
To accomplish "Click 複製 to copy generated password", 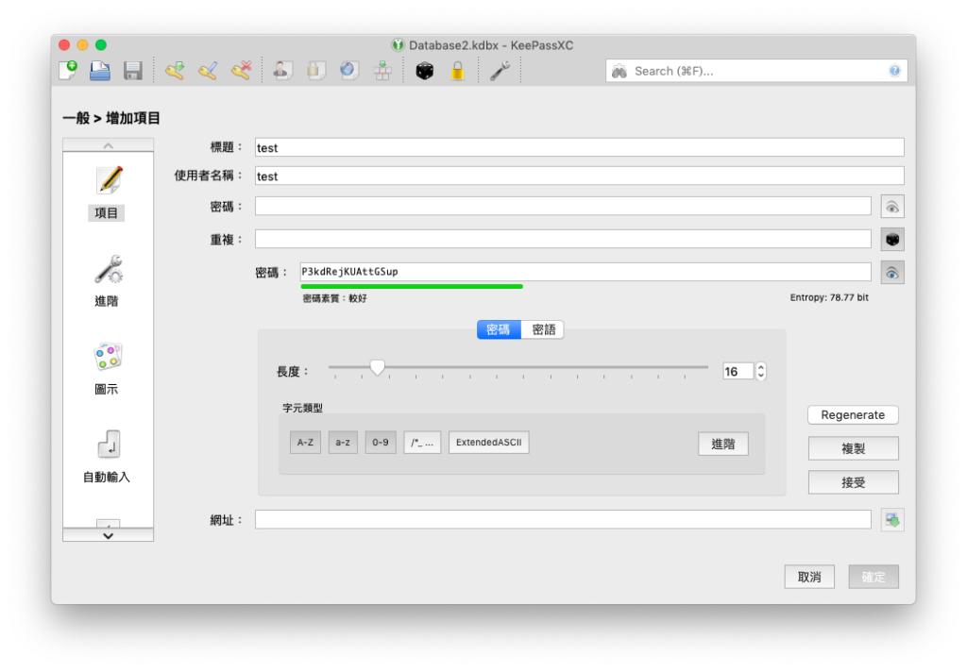I will [854, 448].
